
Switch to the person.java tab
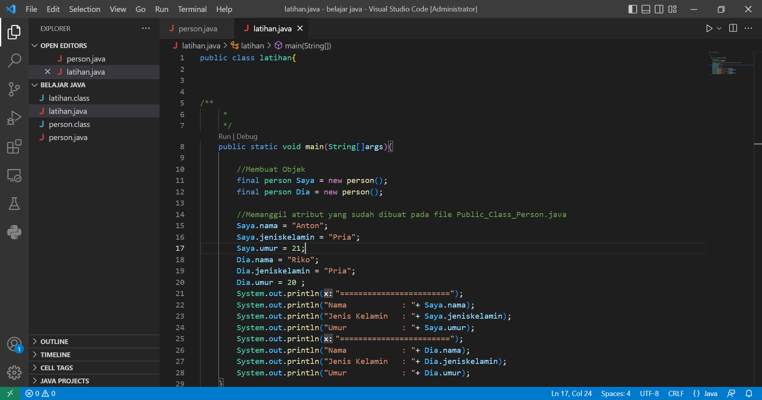click(198, 28)
